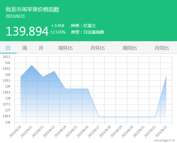Open the 月环比 tab
Screen dimensions: 177x143
(97, 48)
